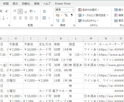Select cell 支払方法 header

(x=46, y=44)
